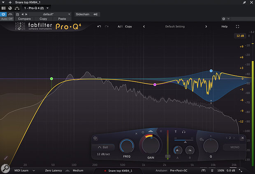
Task: Open band settings gear icon
Action: tap(201, 140)
